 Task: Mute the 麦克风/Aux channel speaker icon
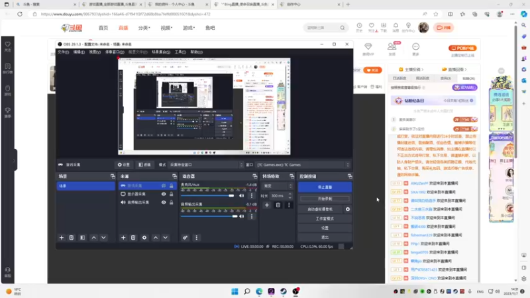(241, 195)
